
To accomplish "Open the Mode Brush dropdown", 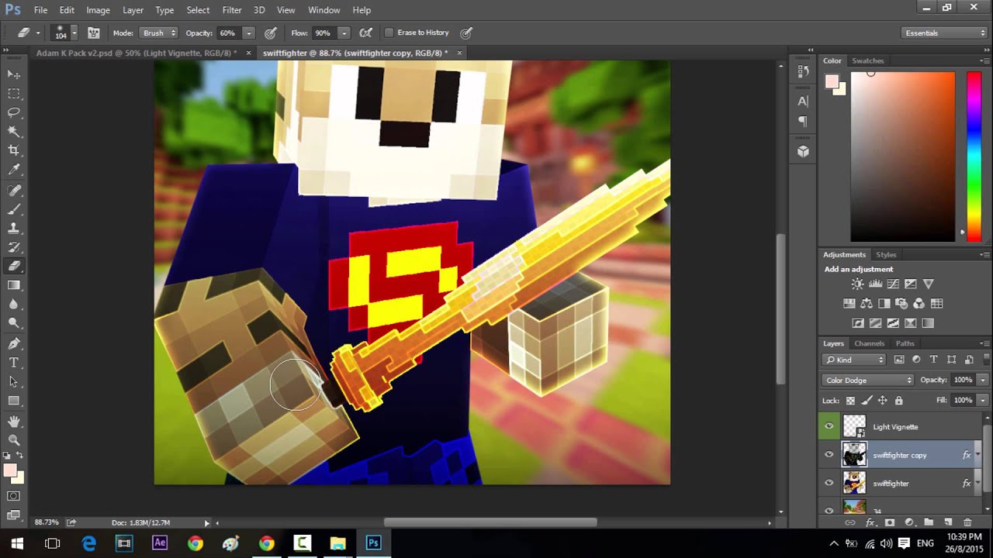I will pyautogui.click(x=158, y=33).
